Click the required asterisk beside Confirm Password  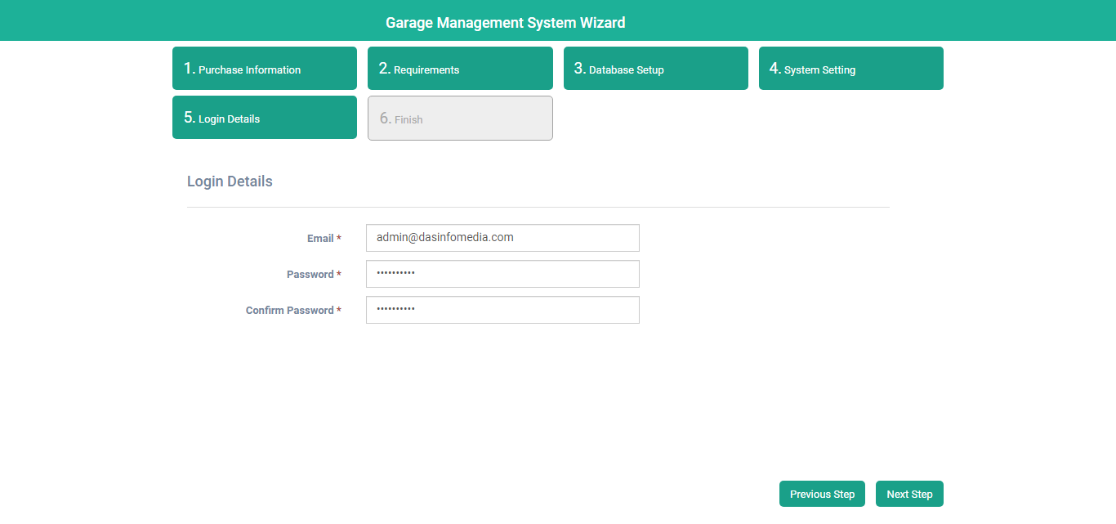[339, 311]
